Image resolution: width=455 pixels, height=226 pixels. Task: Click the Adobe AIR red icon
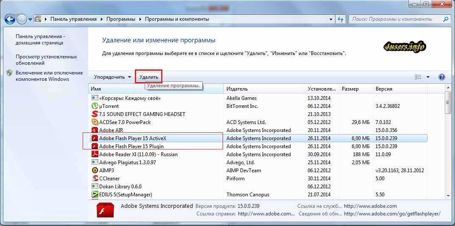tap(95, 130)
